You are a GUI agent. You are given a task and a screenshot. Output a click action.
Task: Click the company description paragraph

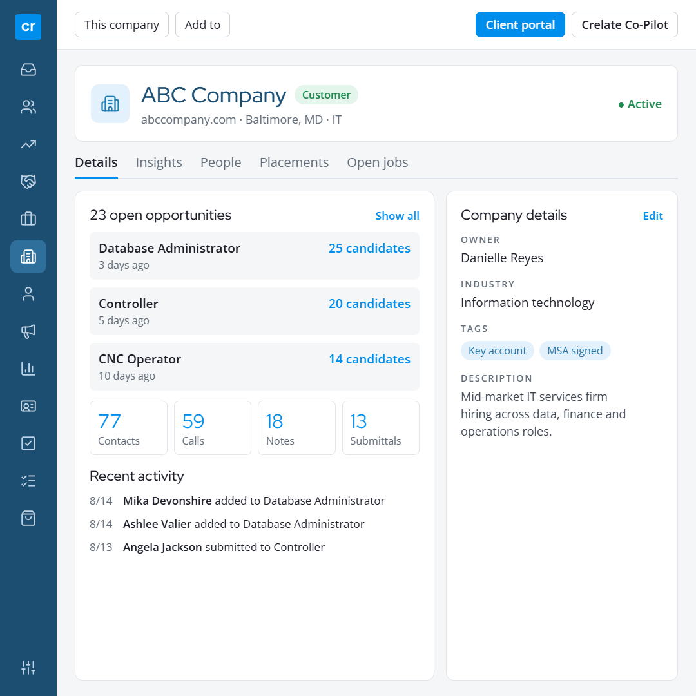(543, 414)
